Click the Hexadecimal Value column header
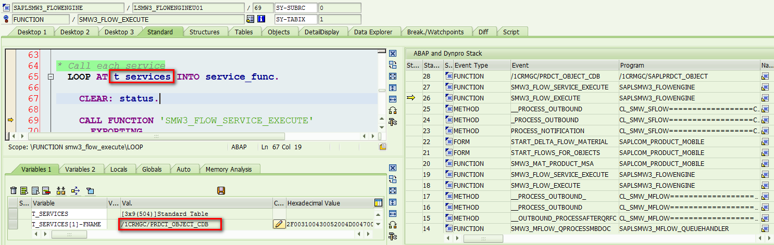Image resolution: width=774 pixels, height=245 pixels. pyautogui.click(x=329, y=203)
